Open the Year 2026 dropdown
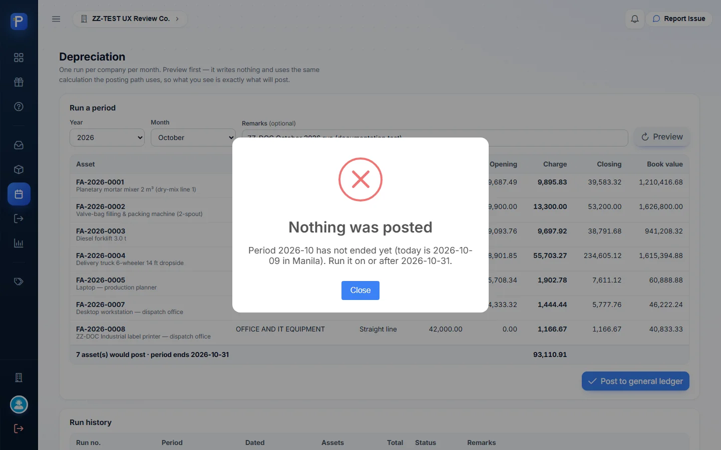 coord(107,137)
